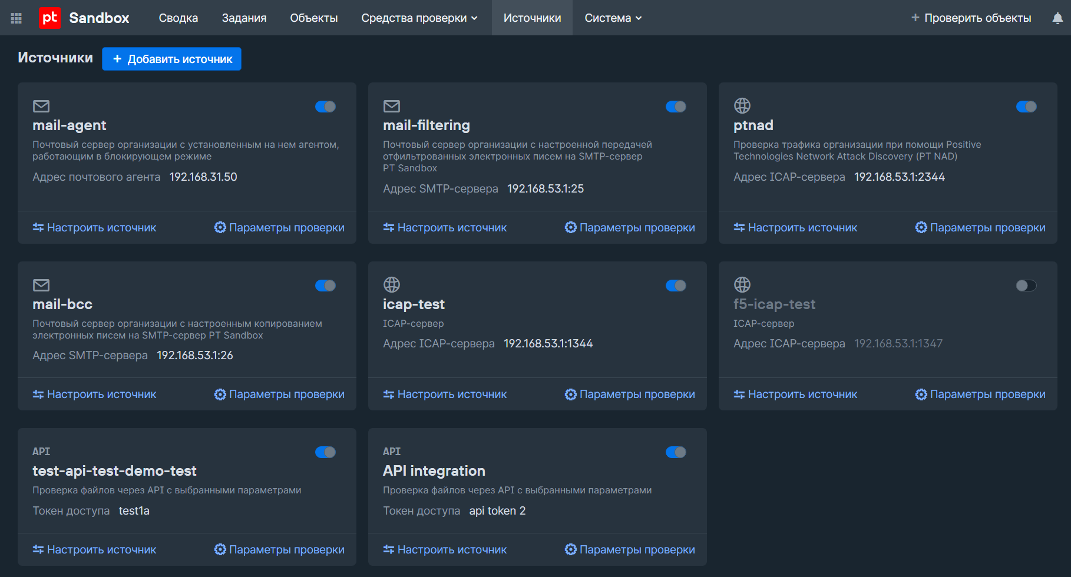Image resolution: width=1071 pixels, height=577 pixels.
Task: Click the ptnad globe icon
Action: (x=742, y=106)
